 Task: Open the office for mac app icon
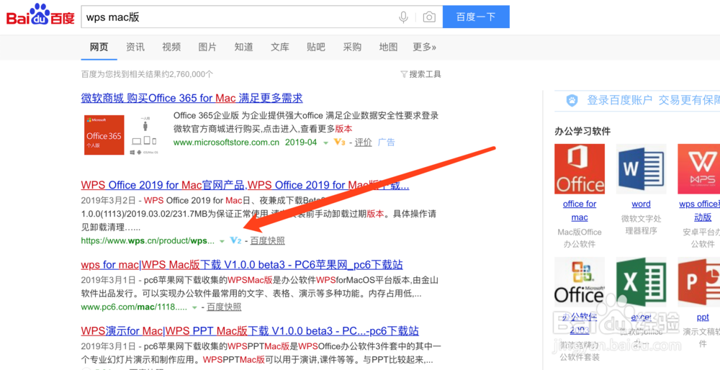[x=580, y=169]
